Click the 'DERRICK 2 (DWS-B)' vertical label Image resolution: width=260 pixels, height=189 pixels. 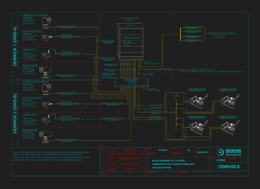click(x=15, y=113)
